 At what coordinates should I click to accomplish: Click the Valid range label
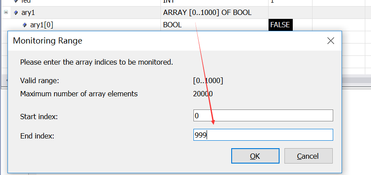pyautogui.click(x=40, y=81)
